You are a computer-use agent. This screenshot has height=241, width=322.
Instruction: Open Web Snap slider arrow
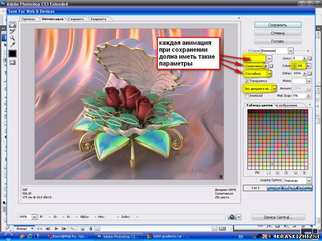pos(308,95)
